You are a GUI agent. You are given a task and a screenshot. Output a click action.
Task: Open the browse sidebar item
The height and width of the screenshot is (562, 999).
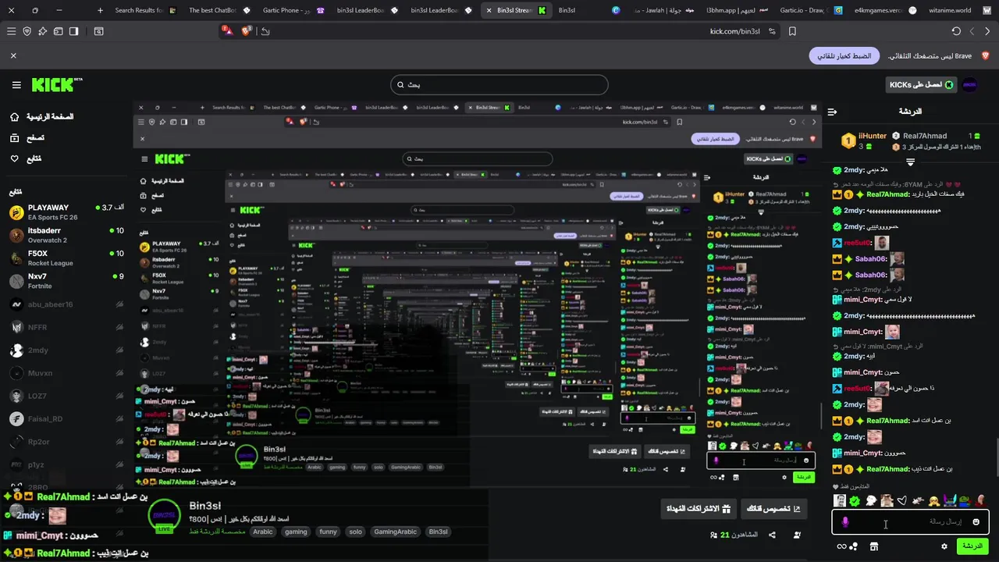(x=27, y=137)
